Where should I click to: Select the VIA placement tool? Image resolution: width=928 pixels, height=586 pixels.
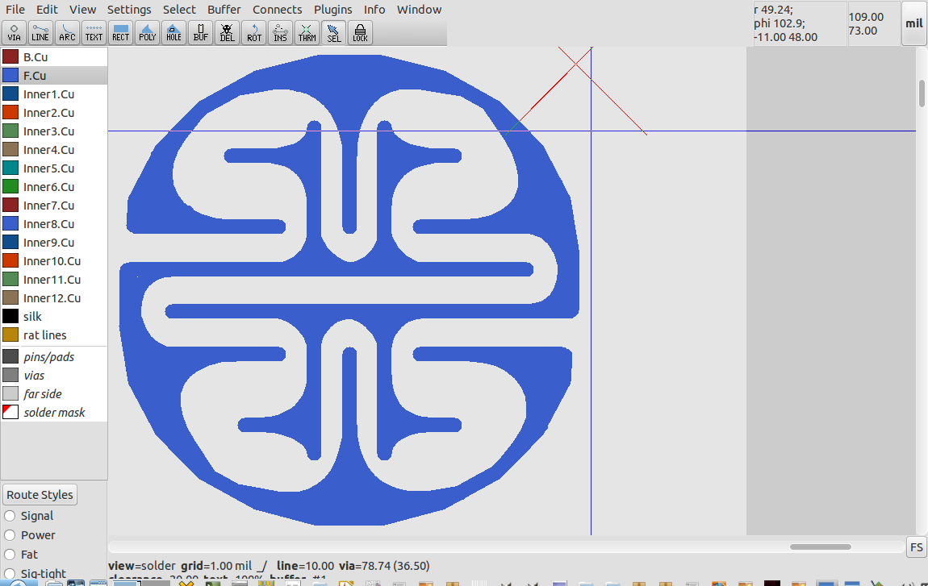(14, 32)
